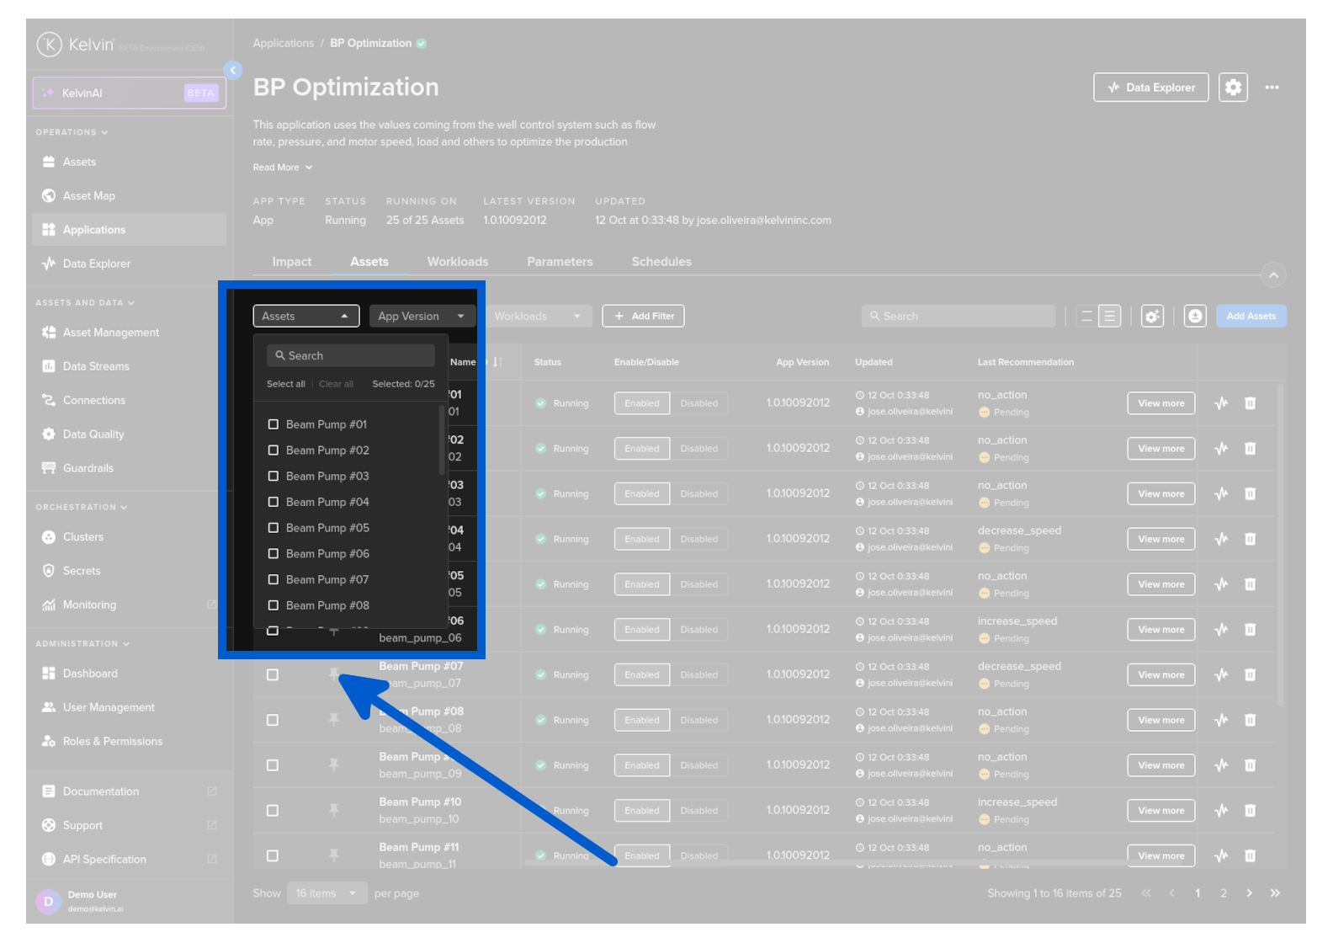Click the Add Assets button
This screenshot has height=943, width=1333.
1251,317
